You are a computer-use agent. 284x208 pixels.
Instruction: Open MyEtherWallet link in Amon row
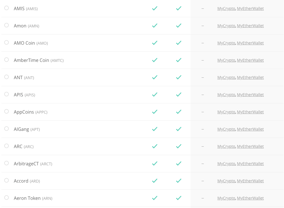click(250, 26)
